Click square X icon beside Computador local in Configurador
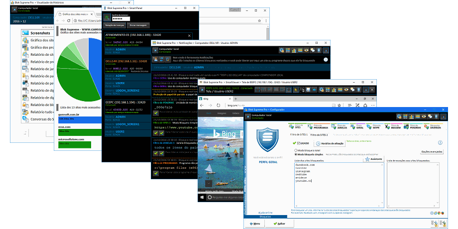The width and height of the screenshot is (458, 229). click(248, 116)
